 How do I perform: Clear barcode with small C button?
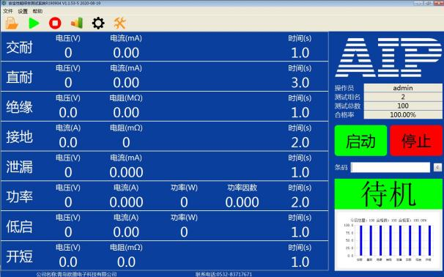[x=437, y=167]
